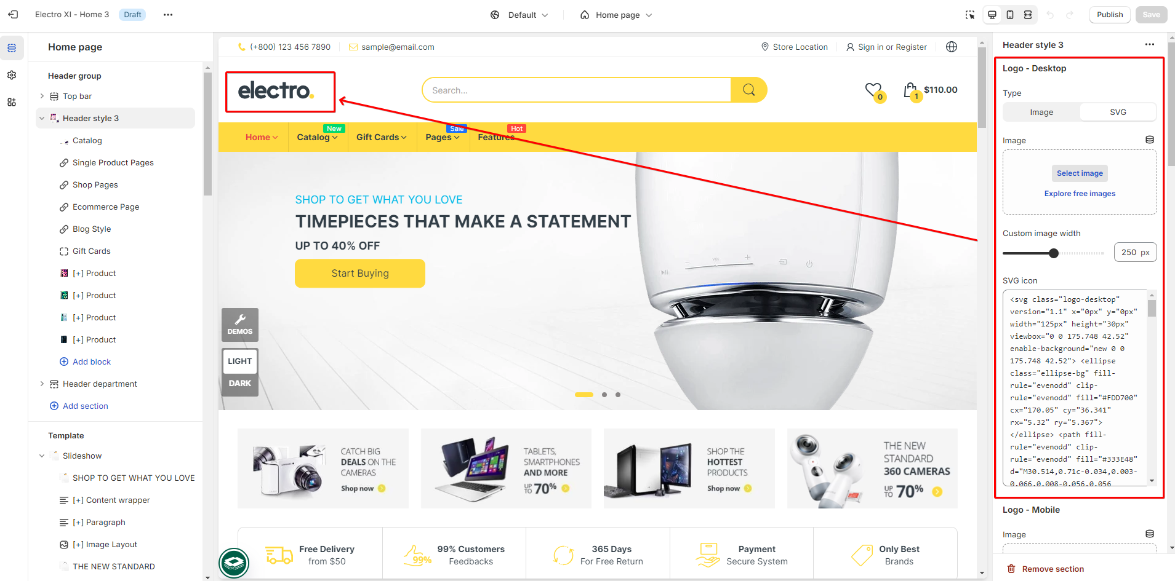Open the Gift Cards navigation menu
Viewport: 1175px width, 581px height.
381,137
